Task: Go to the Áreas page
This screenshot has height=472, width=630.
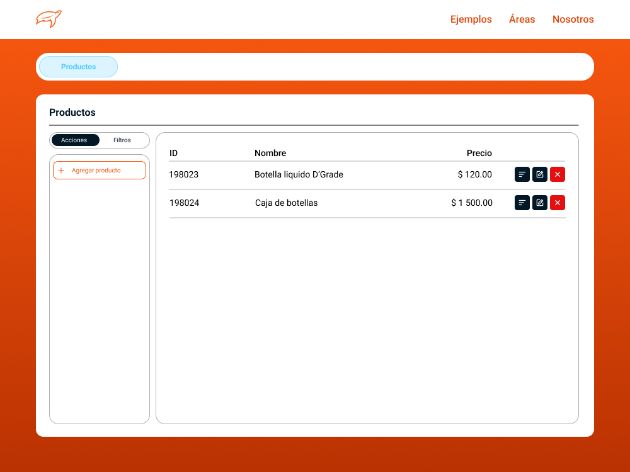Action: pyautogui.click(x=522, y=20)
